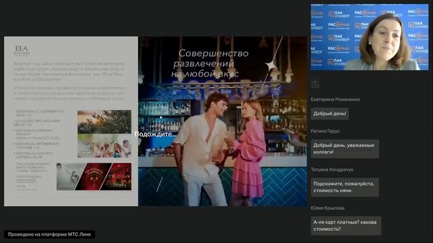Select chat author Татьяна Кондрачук
The height and width of the screenshot is (243, 433).
coord(332,169)
